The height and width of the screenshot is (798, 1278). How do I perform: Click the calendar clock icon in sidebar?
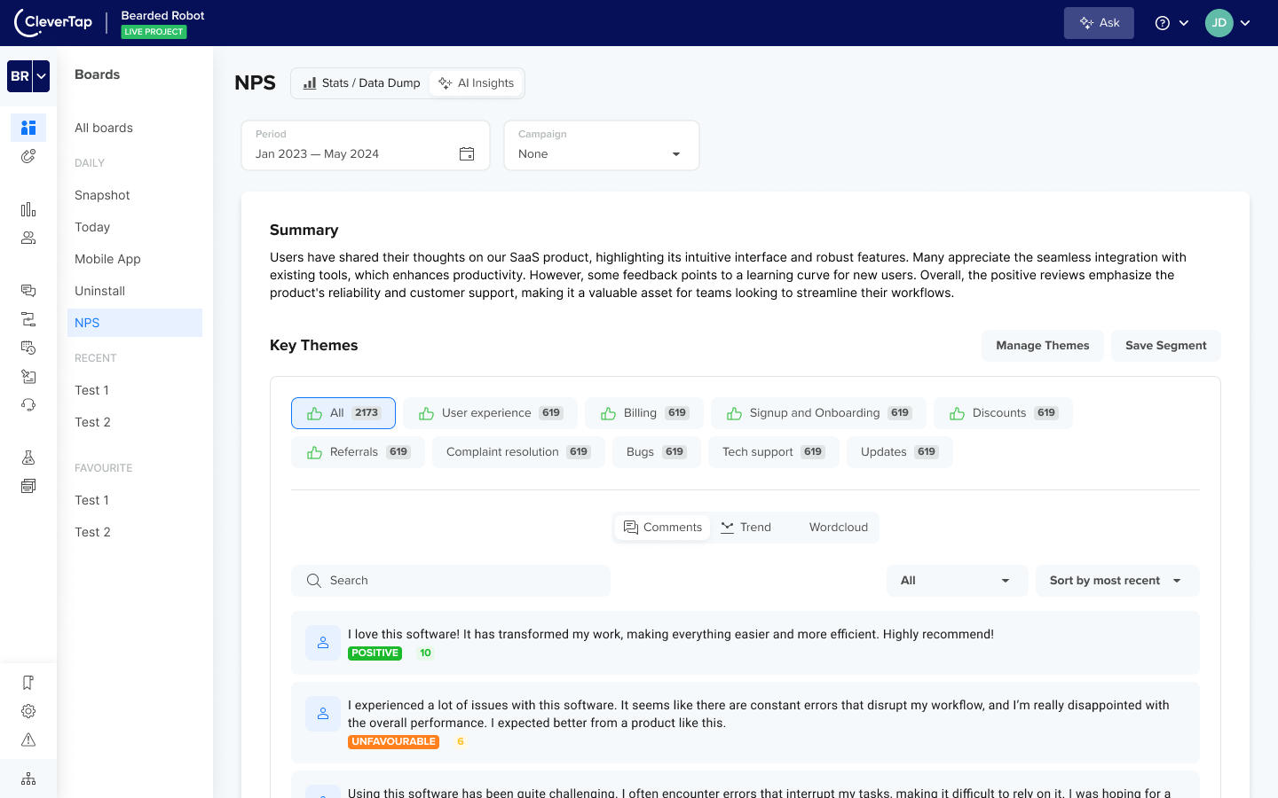point(28,348)
